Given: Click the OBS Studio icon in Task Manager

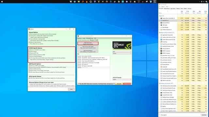Looking at the screenshot, I should click(161, 25).
